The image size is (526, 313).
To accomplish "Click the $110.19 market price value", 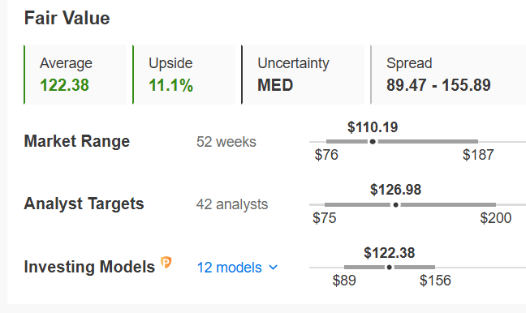I will click(373, 127).
